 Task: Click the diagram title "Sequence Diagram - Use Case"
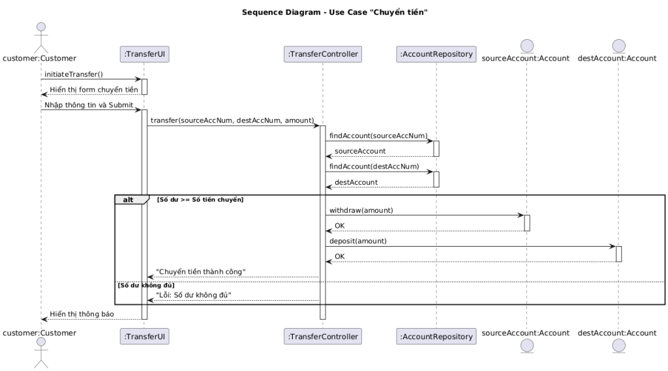click(334, 12)
